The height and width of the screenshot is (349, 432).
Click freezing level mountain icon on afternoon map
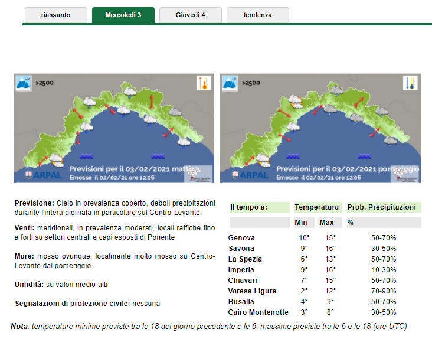[230, 83]
